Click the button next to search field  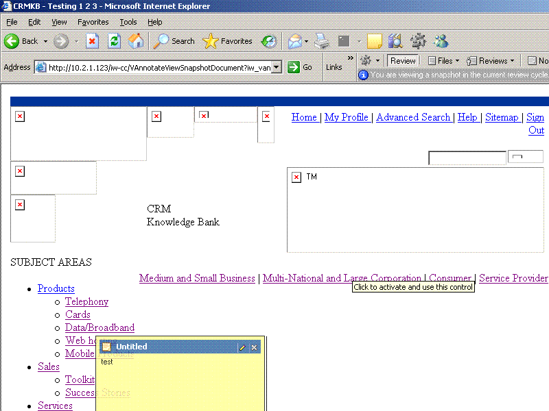coord(526,157)
